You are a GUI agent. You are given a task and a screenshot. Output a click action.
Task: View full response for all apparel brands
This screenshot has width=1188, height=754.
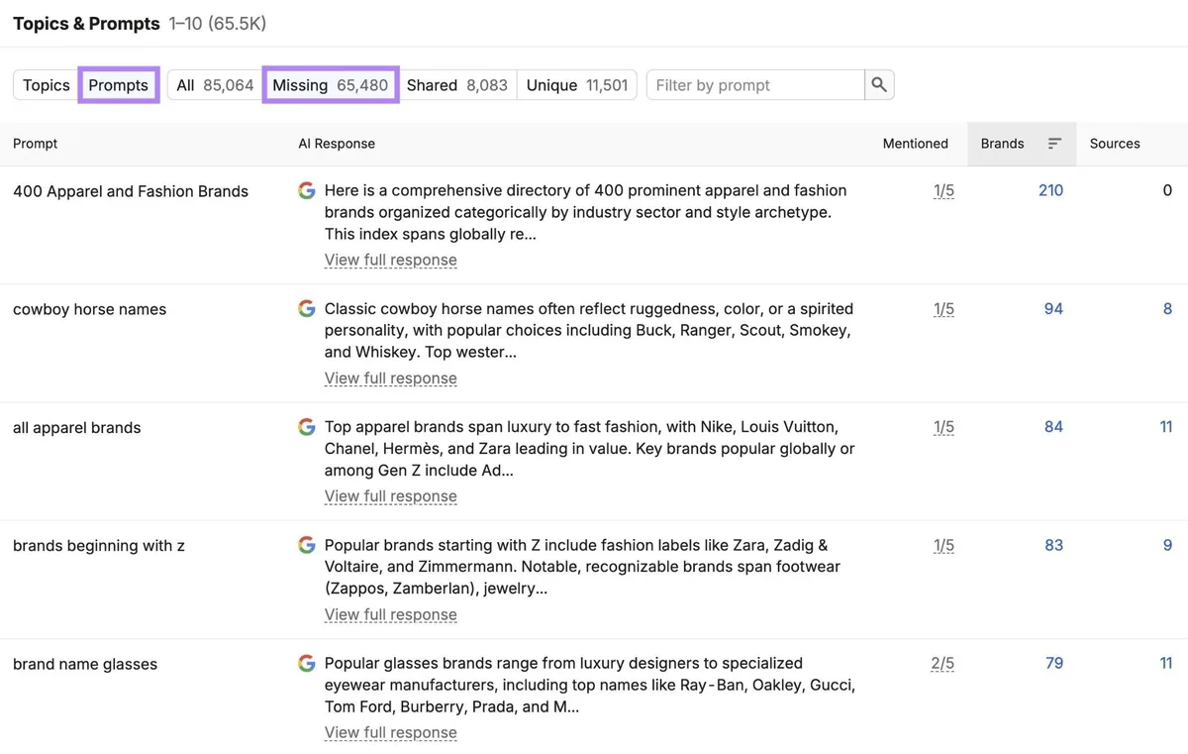point(391,496)
